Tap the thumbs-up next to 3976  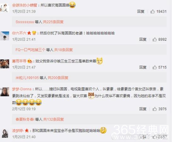point(155,109)
